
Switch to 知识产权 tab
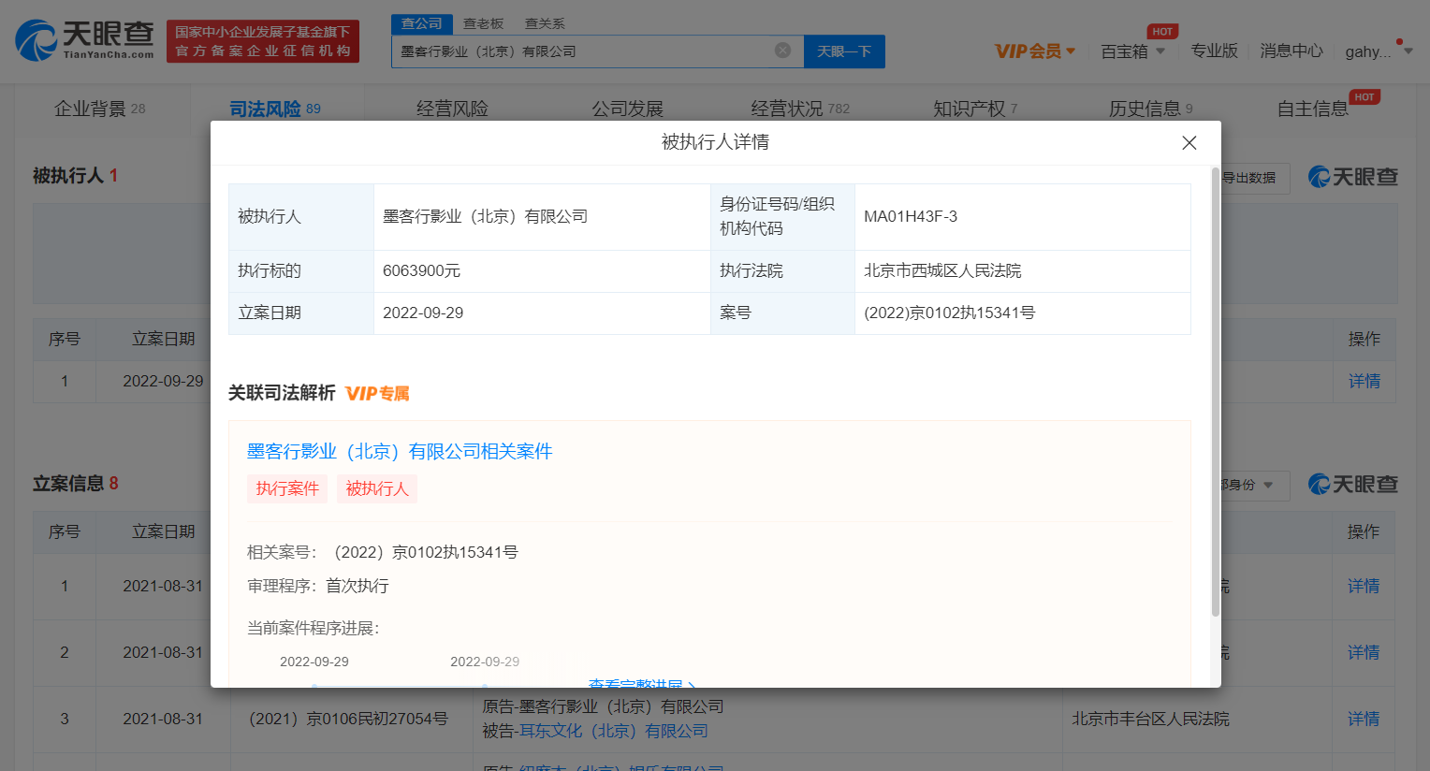click(x=975, y=109)
